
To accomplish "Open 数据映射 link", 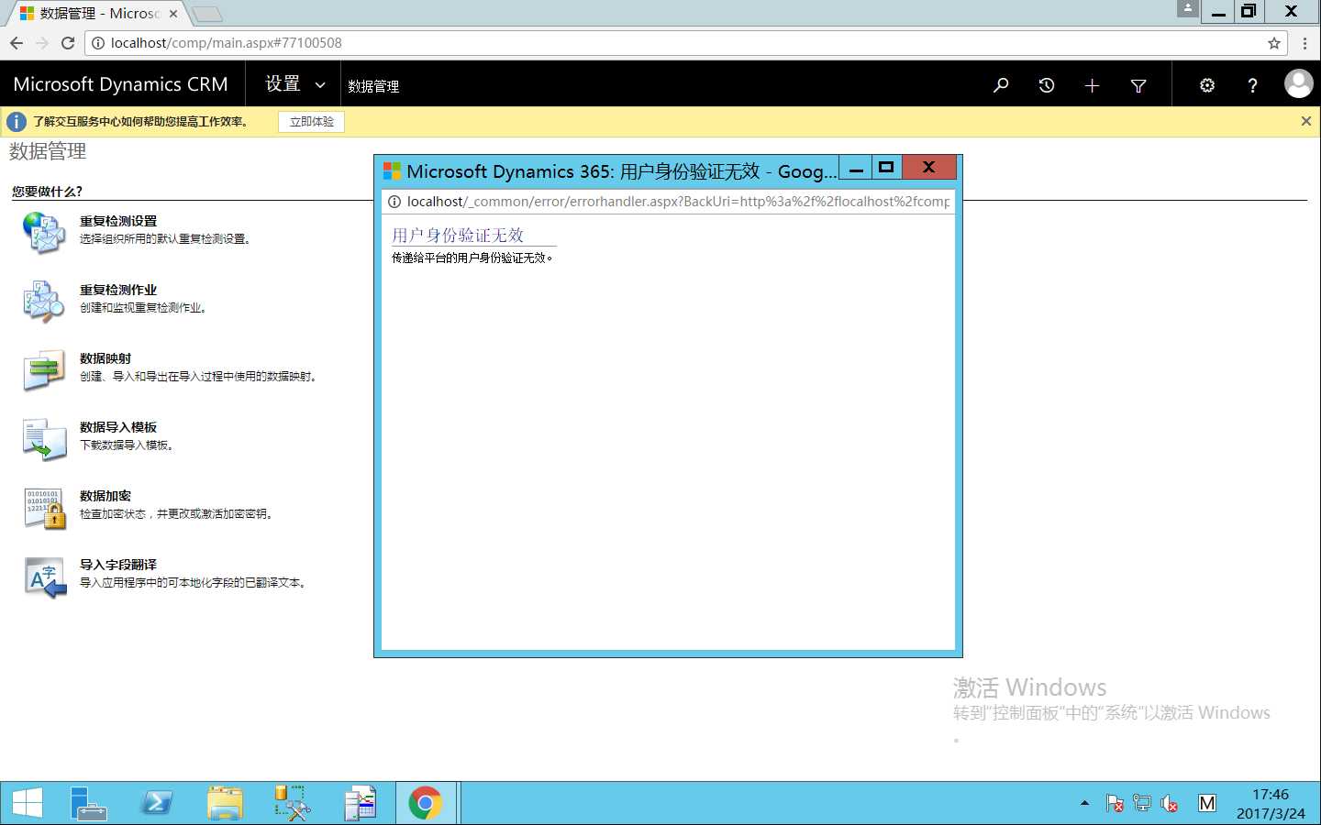I will (x=105, y=358).
